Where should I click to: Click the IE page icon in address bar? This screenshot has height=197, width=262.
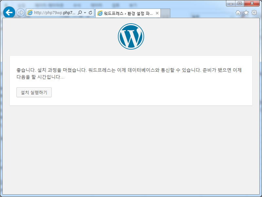[x=30, y=12]
